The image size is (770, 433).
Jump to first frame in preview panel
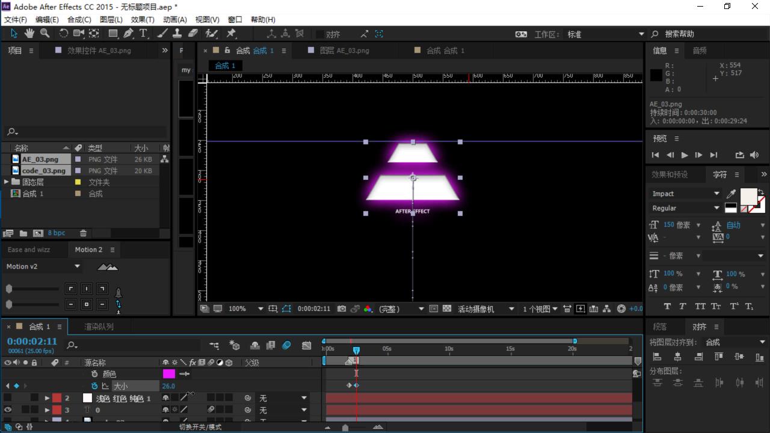point(656,155)
